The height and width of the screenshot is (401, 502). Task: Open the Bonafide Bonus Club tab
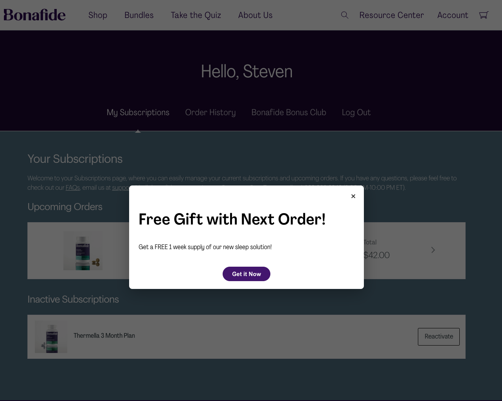[288, 112]
